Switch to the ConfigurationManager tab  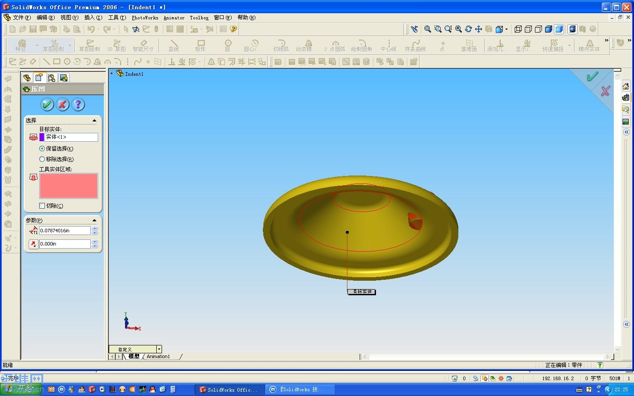[52, 78]
